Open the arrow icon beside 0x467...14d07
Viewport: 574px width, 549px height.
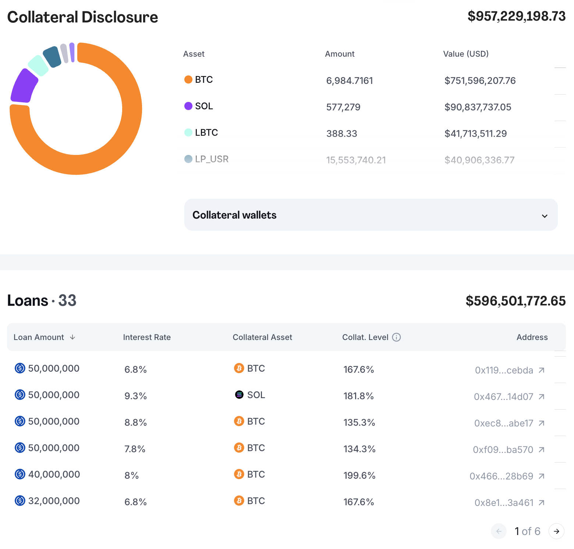[541, 397]
